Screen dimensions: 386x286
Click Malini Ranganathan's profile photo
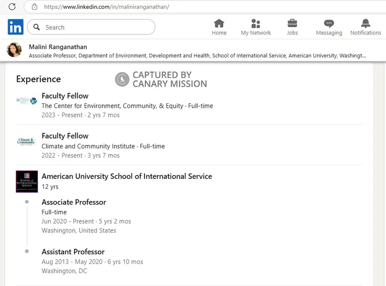click(x=14, y=50)
